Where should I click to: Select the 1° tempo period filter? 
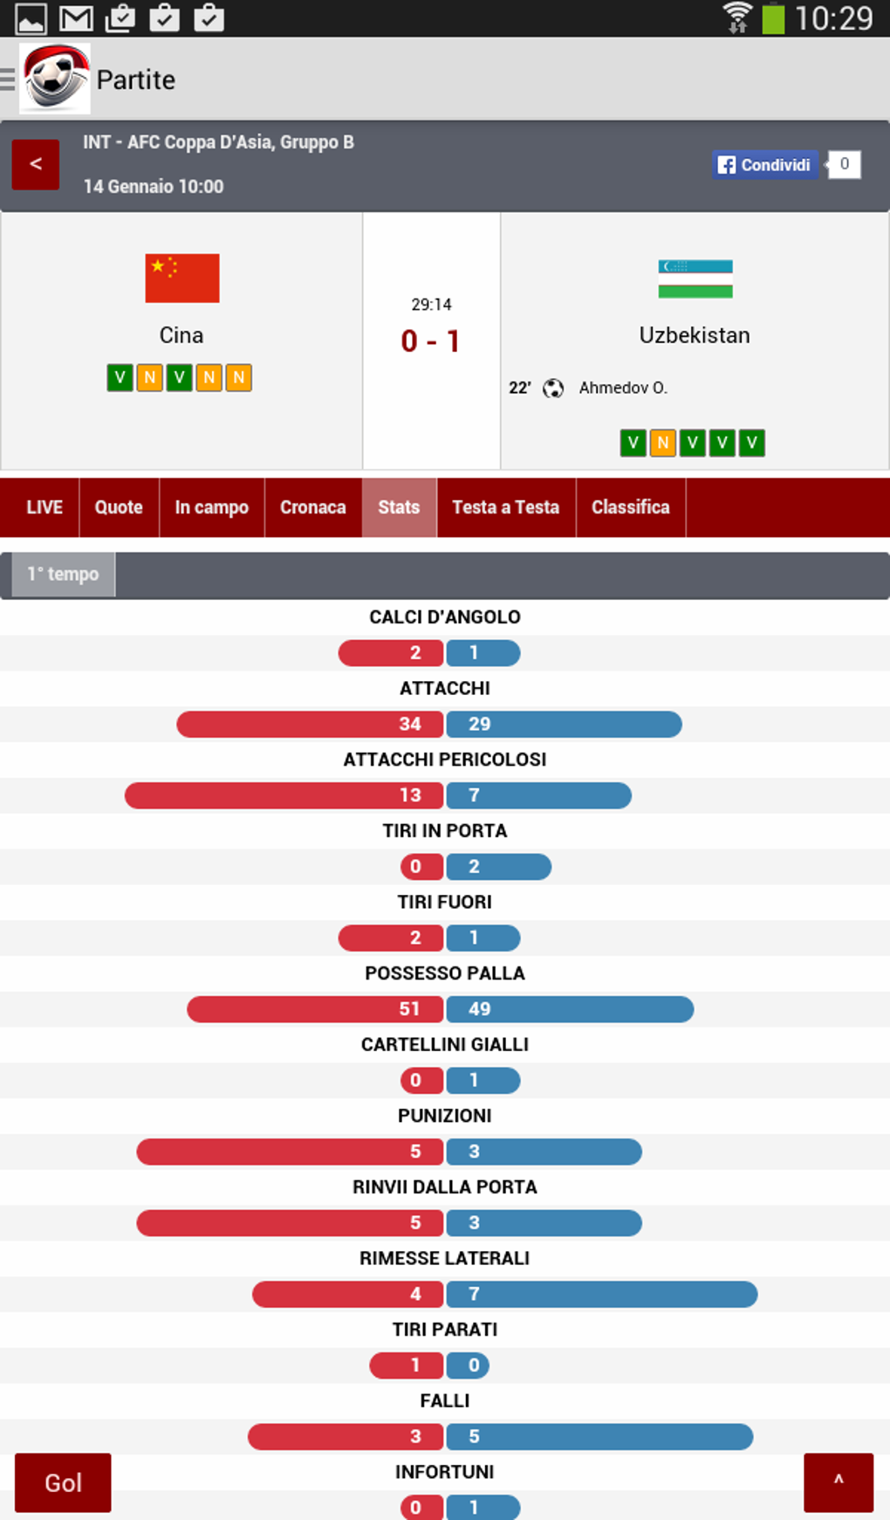63,574
